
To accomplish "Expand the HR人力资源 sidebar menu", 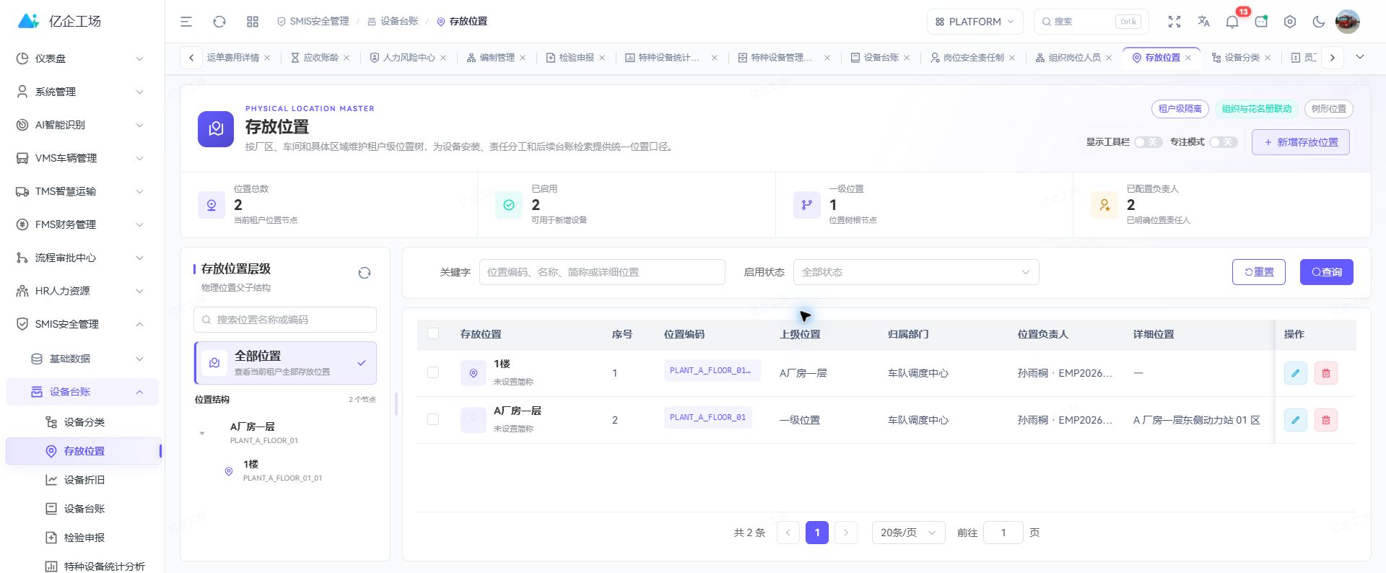I will coord(82,291).
